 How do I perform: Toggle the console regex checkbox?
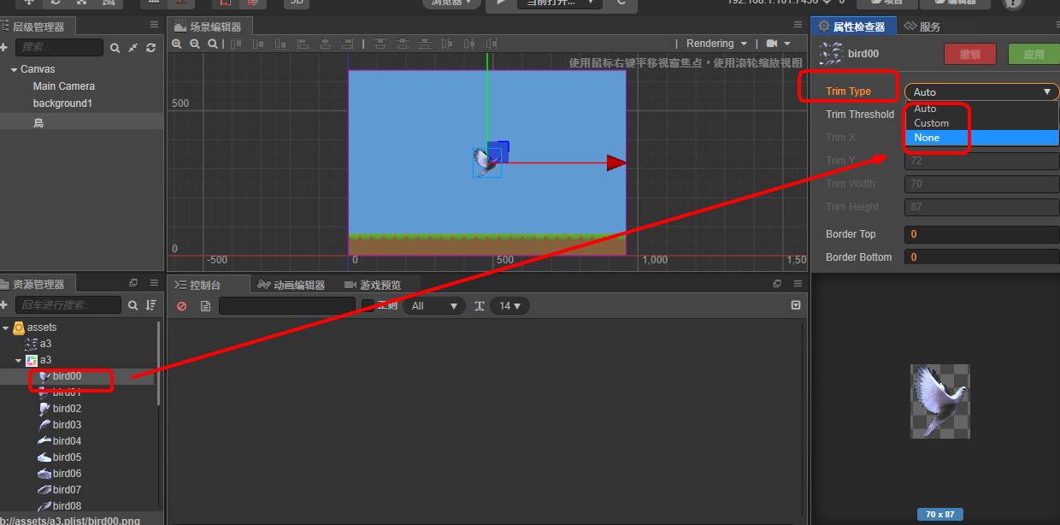(368, 305)
